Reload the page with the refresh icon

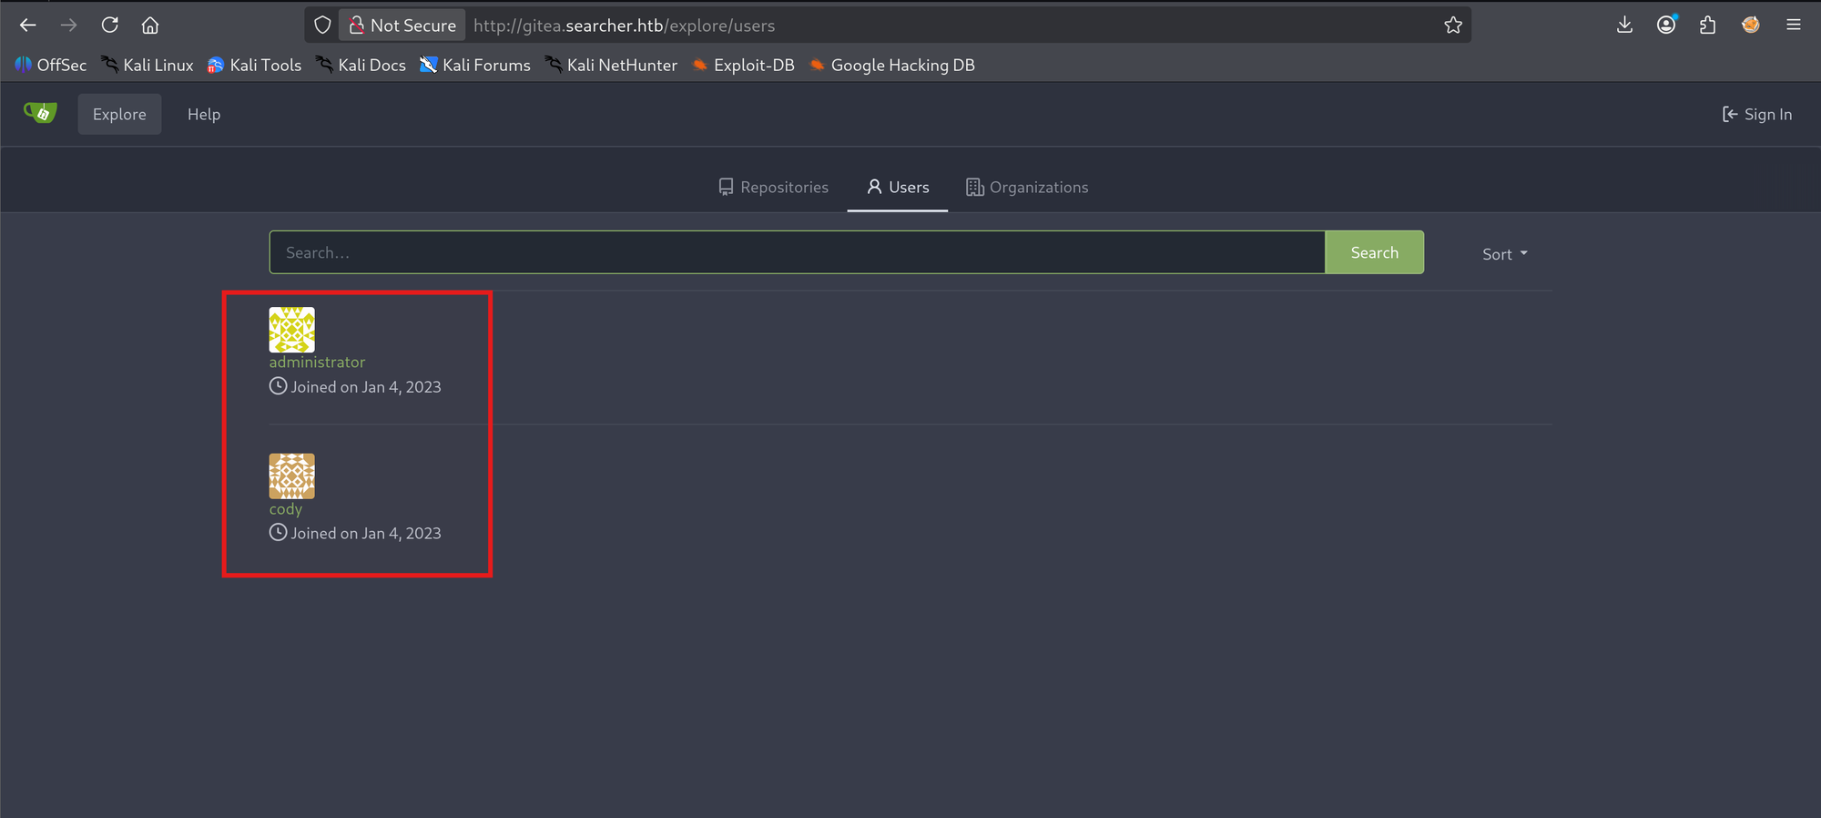click(109, 26)
